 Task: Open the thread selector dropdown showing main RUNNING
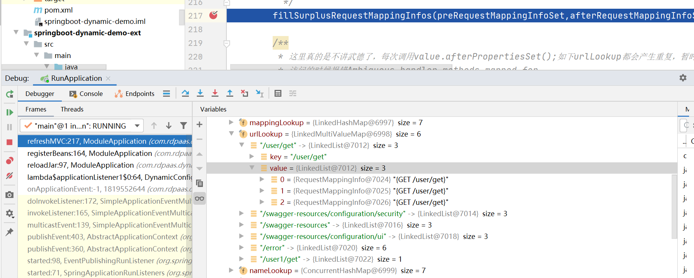click(x=82, y=126)
